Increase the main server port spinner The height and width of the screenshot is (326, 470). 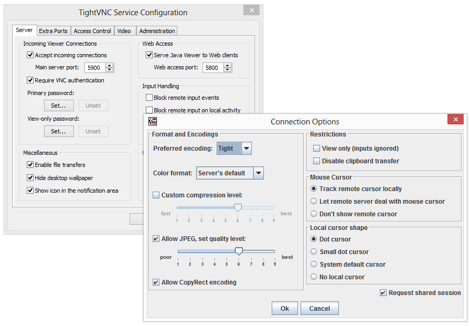tap(110, 65)
